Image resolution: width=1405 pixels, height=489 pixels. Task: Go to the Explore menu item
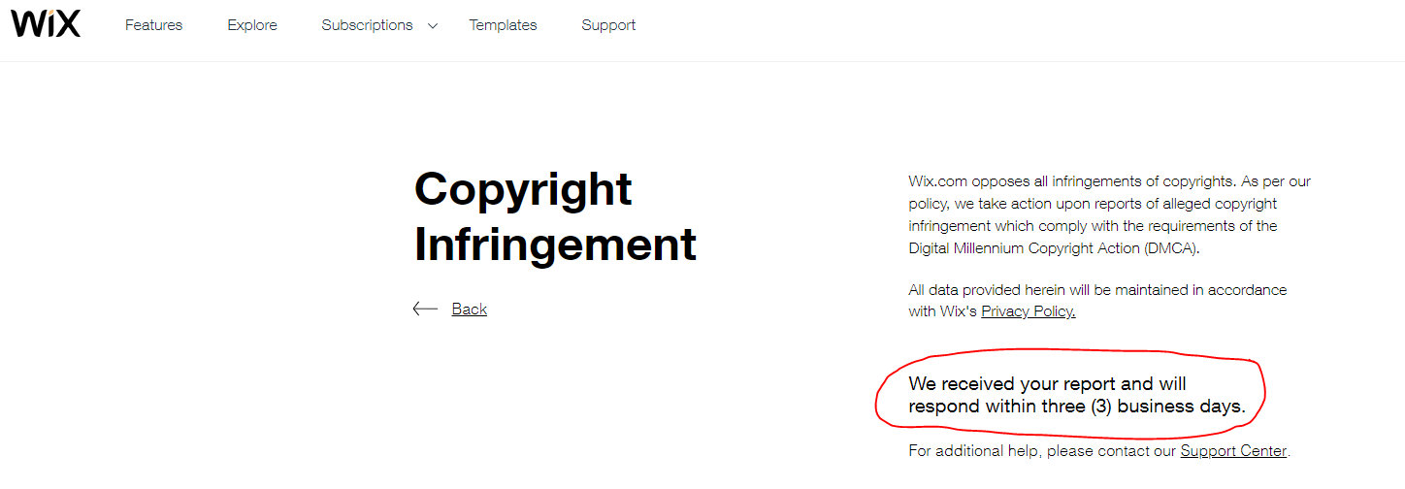click(252, 25)
